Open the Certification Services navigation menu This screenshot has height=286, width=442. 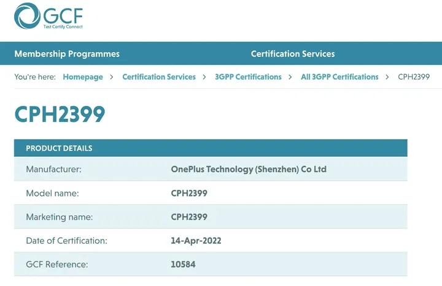point(293,54)
